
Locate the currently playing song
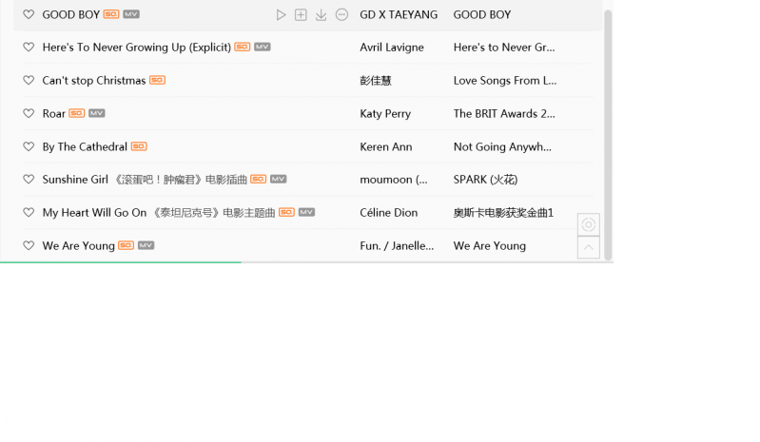tap(589, 224)
